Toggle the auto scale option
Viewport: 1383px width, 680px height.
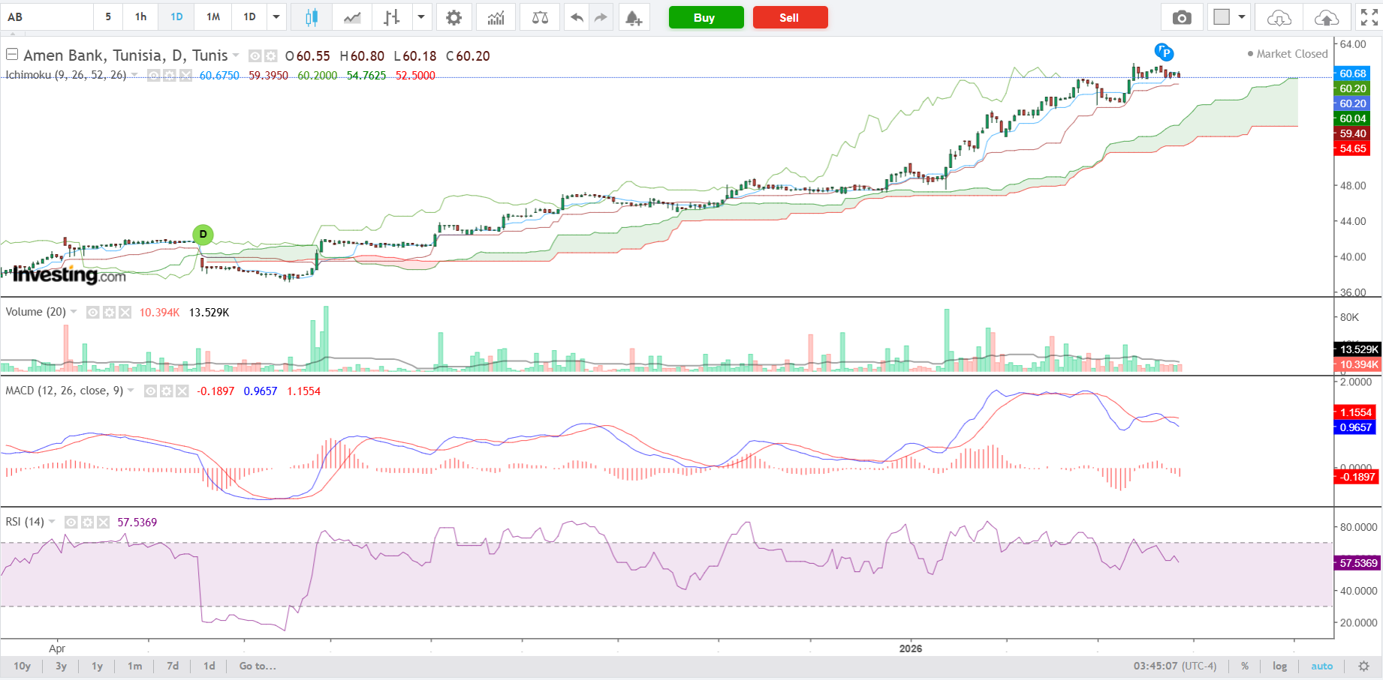(1321, 666)
